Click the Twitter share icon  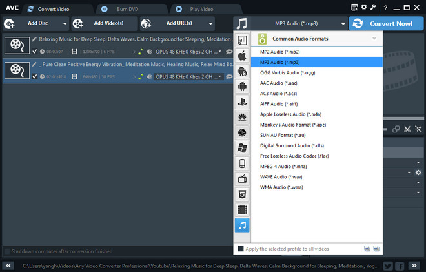388,266
